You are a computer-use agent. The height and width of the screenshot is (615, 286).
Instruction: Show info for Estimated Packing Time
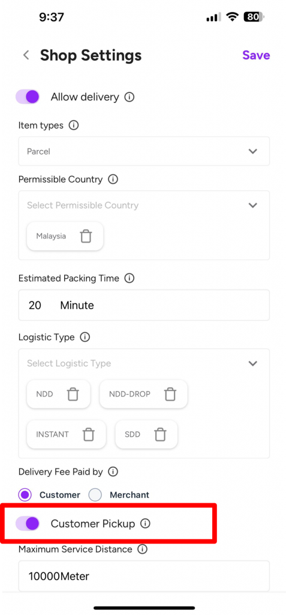pyautogui.click(x=130, y=279)
